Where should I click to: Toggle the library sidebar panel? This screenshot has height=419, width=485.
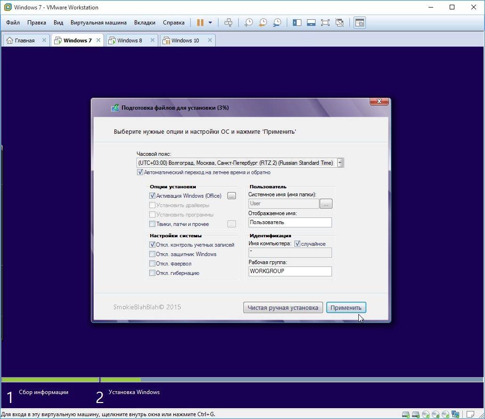tap(297, 23)
